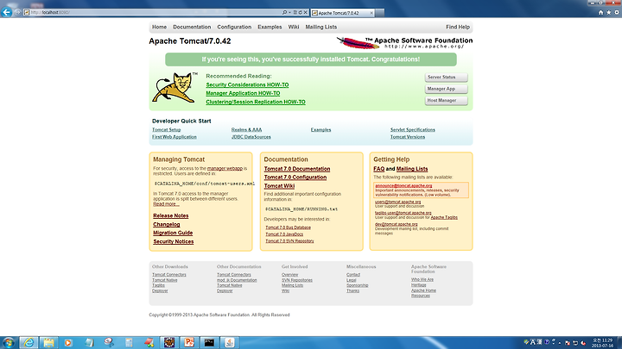Open Wiki in Tomcat navigation bar
Screen dimensions: 622x349
click(294, 27)
